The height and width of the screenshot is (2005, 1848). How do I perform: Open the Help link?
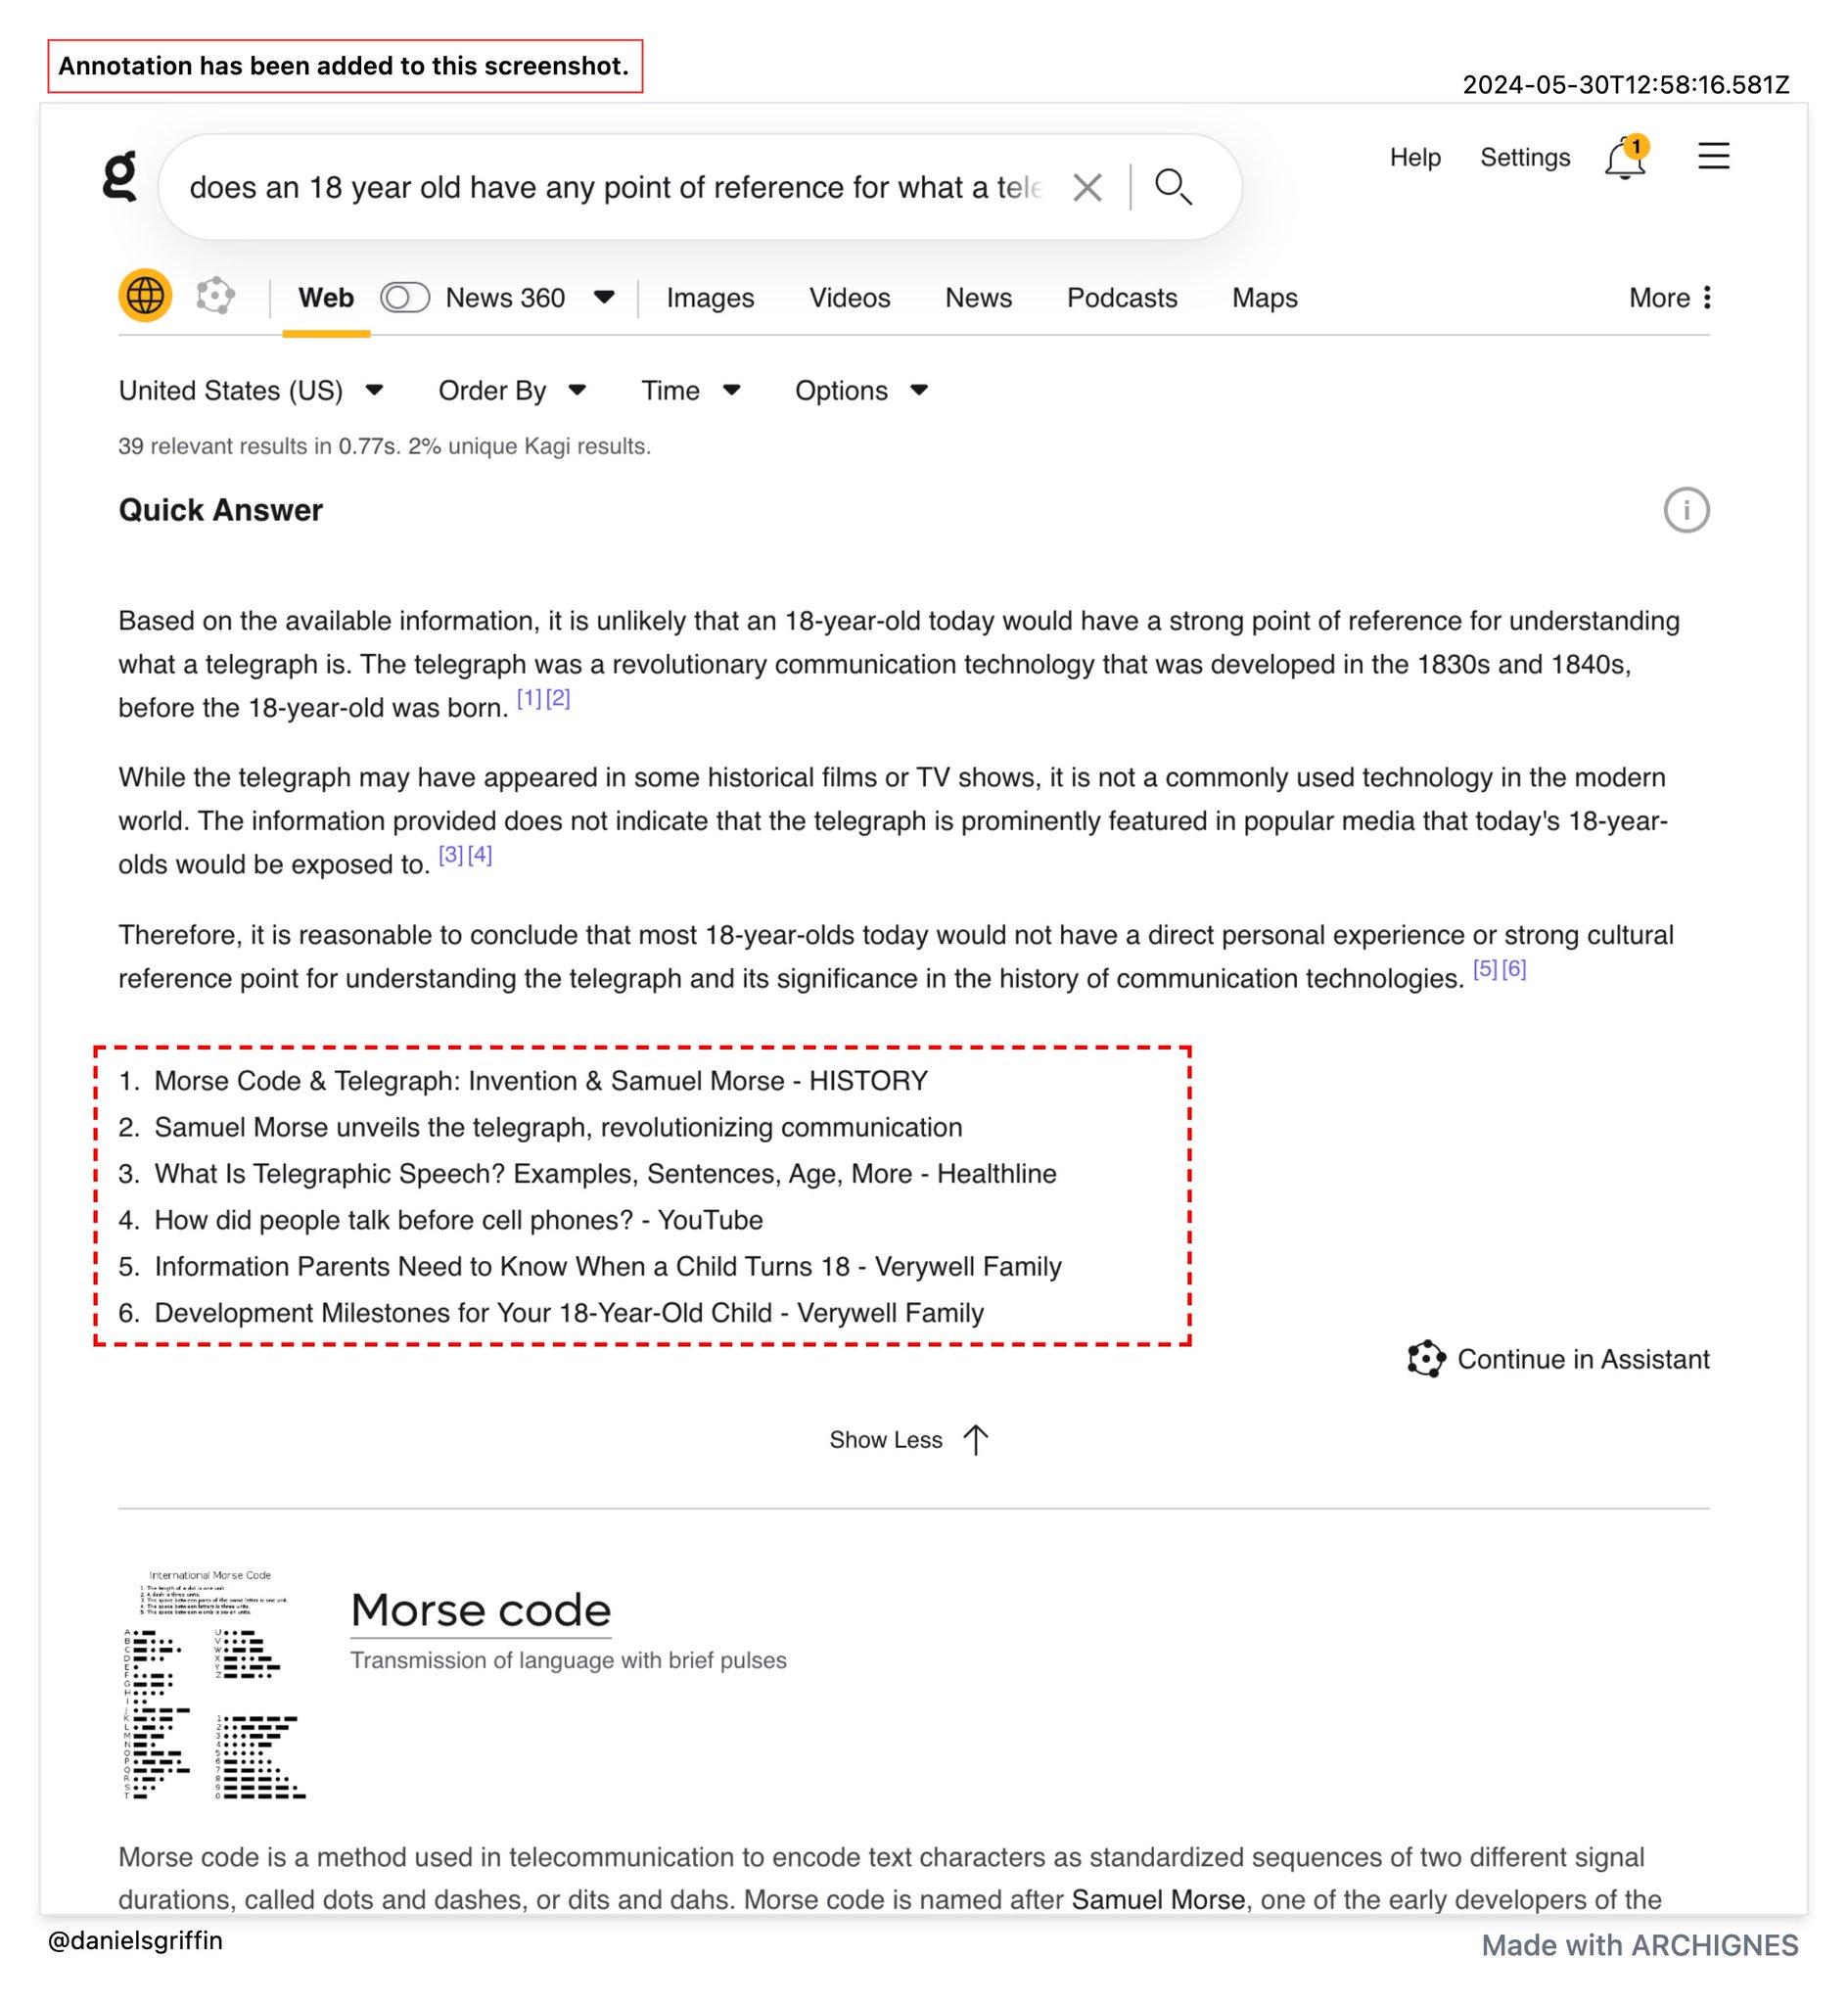[x=1415, y=157]
